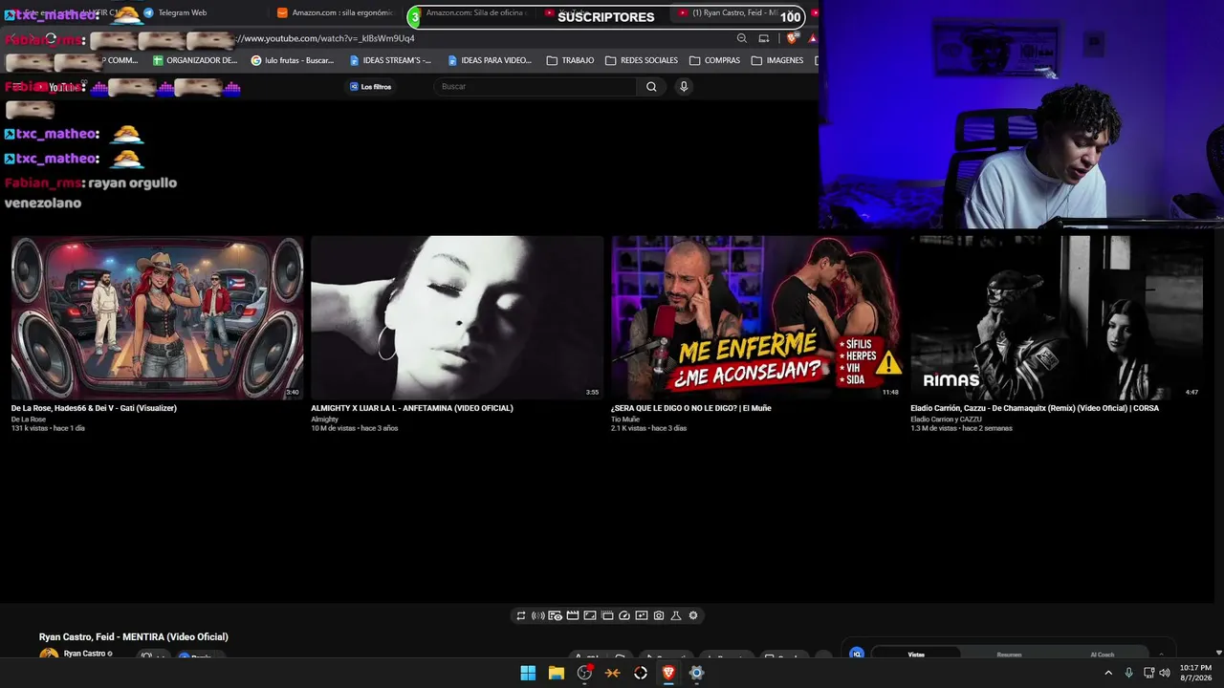
Task: Open the ORGANIZADOR DE... bookmark
Action: [195, 60]
